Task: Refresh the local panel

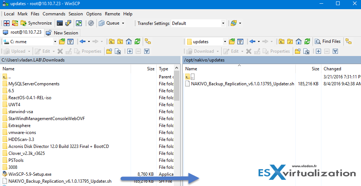Action: [138, 41]
